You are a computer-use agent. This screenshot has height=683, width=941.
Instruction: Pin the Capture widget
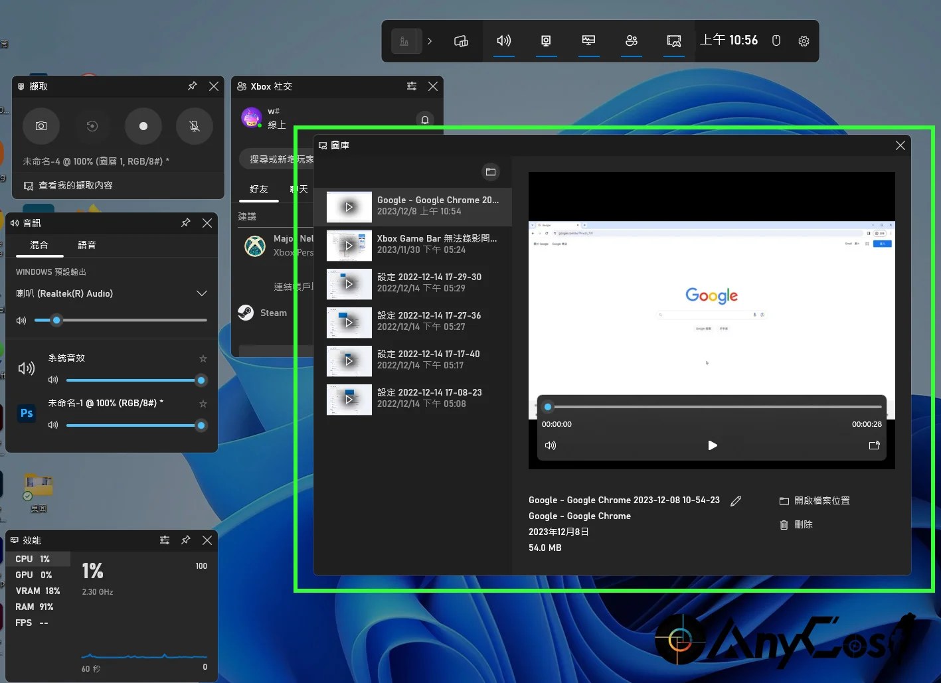click(x=193, y=86)
